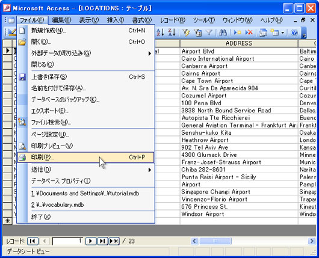Click new row selector with asterisk

[x=7, y=221]
